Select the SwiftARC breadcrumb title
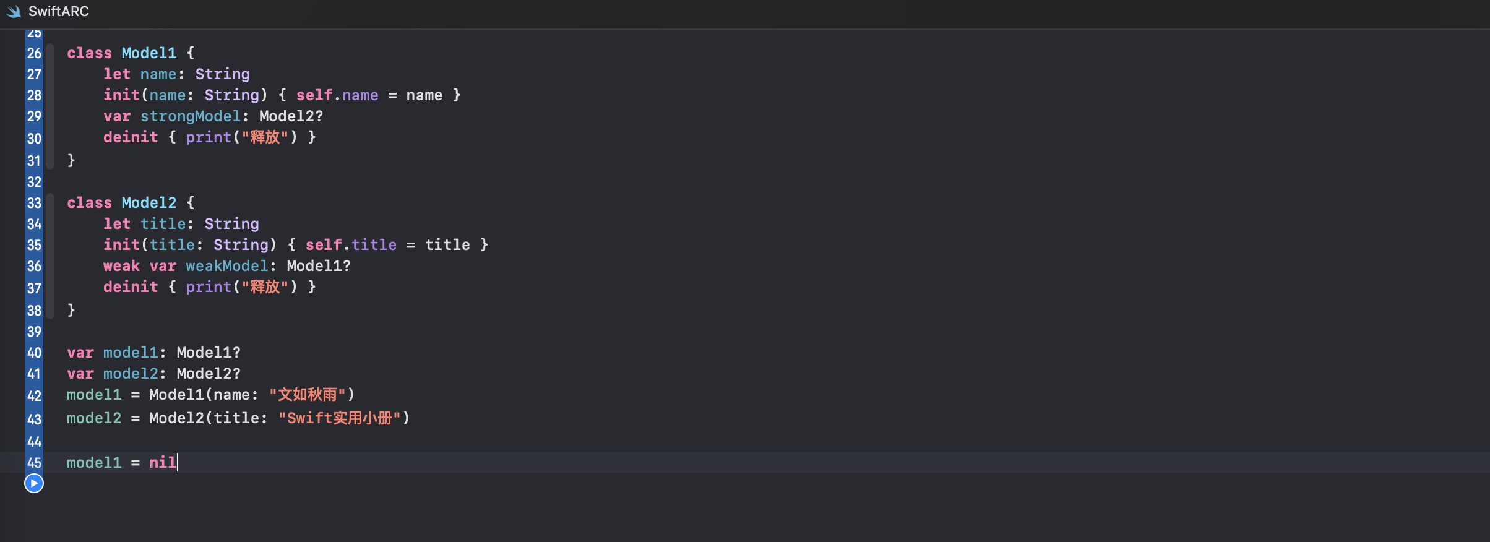 pyautogui.click(x=59, y=12)
